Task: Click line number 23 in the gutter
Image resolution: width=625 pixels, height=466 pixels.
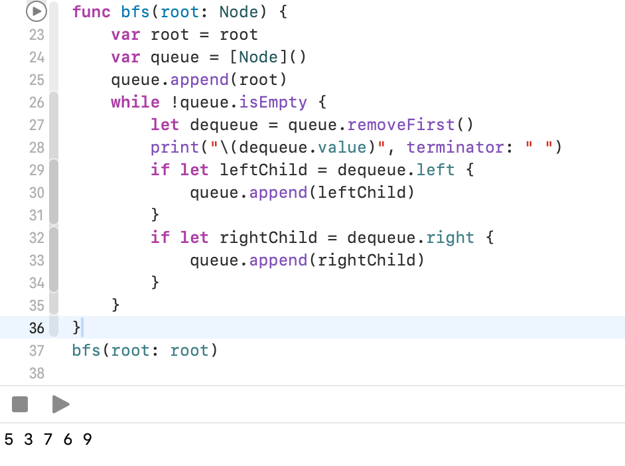Action: 36,34
